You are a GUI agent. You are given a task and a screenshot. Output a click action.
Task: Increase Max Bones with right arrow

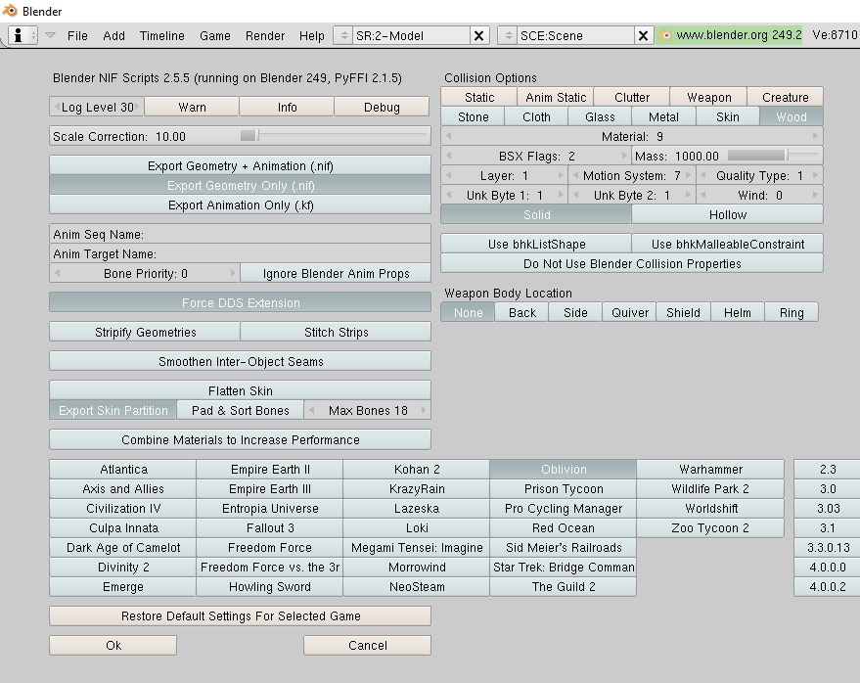click(424, 410)
